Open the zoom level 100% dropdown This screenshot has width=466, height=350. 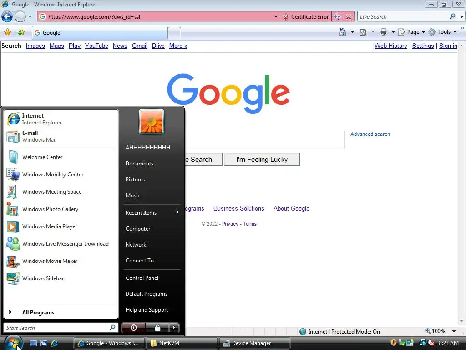click(454, 331)
